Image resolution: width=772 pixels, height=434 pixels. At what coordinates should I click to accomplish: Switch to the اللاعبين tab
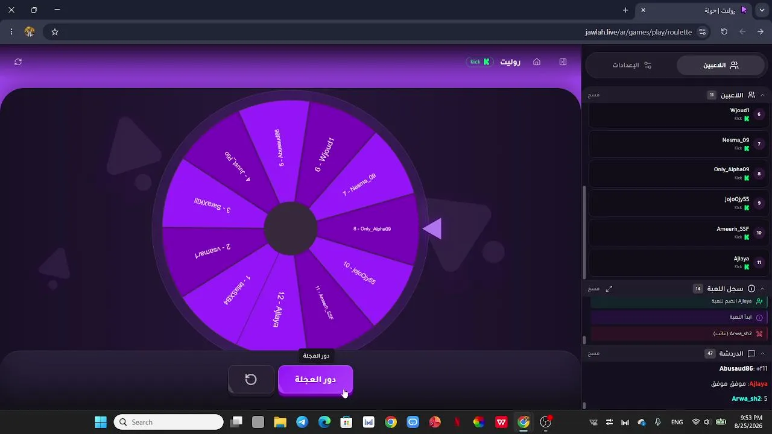720,65
